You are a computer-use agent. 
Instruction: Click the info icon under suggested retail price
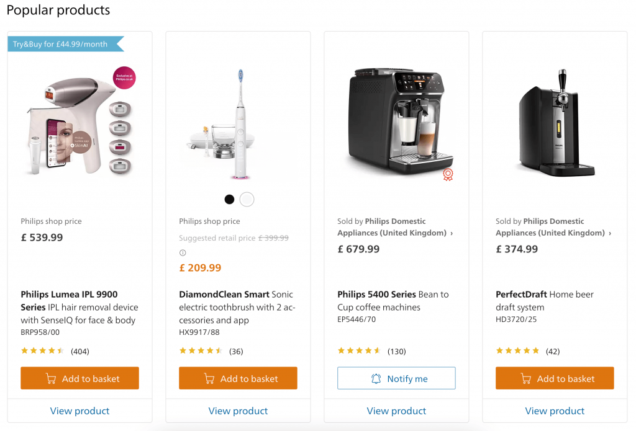point(183,253)
